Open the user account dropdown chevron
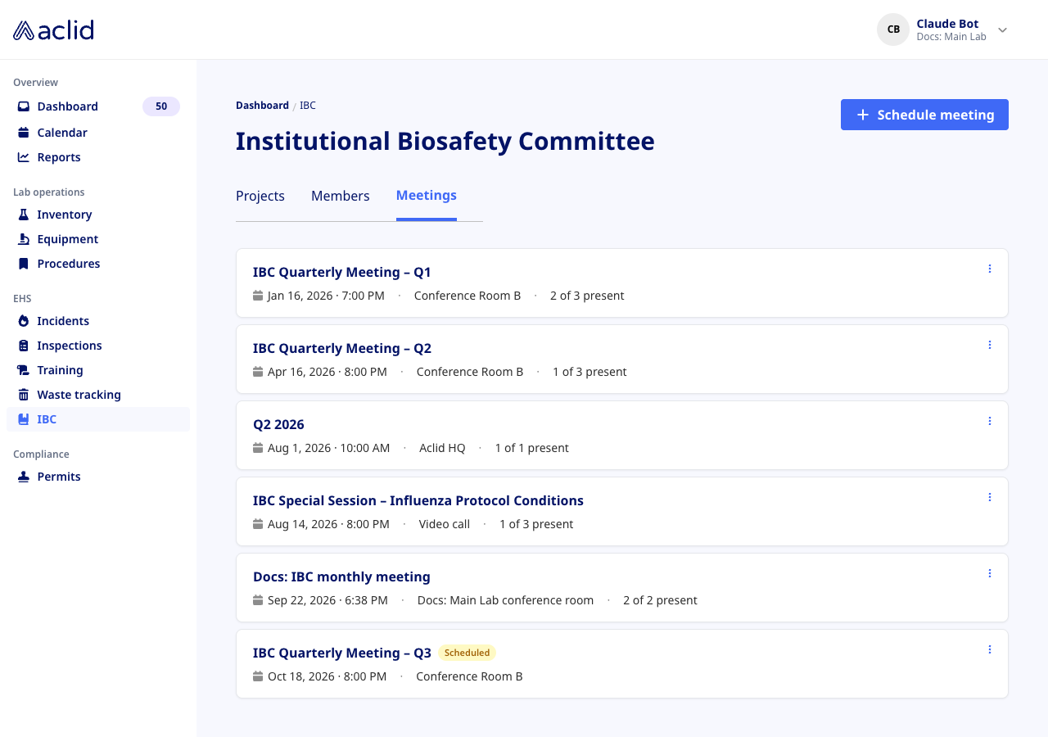This screenshot has width=1048, height=737. point(1002,30)
